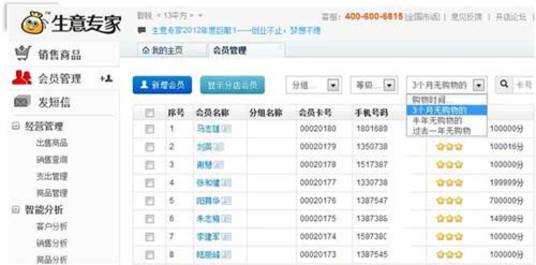Click the small icon beside member with card 00020173

pos(226,254)
